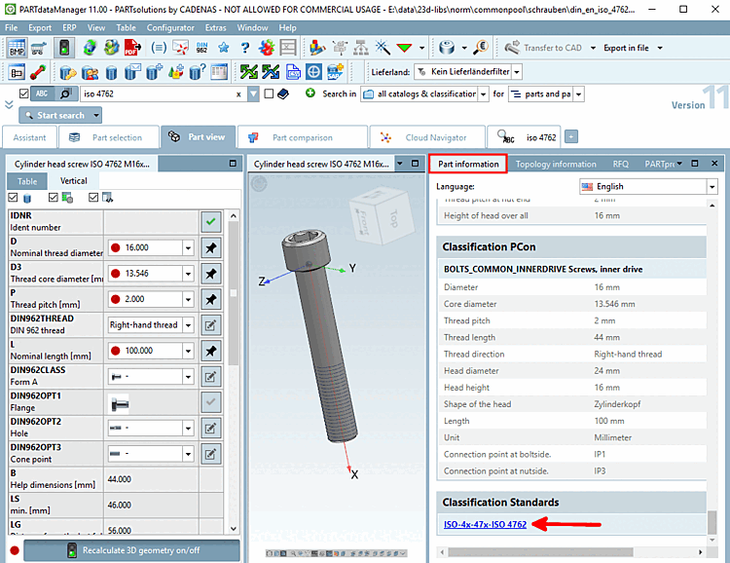Viewport: 730px width, 563px height.
Task: Pin the Nominal thread diameter value
Action: pos(210,247)
